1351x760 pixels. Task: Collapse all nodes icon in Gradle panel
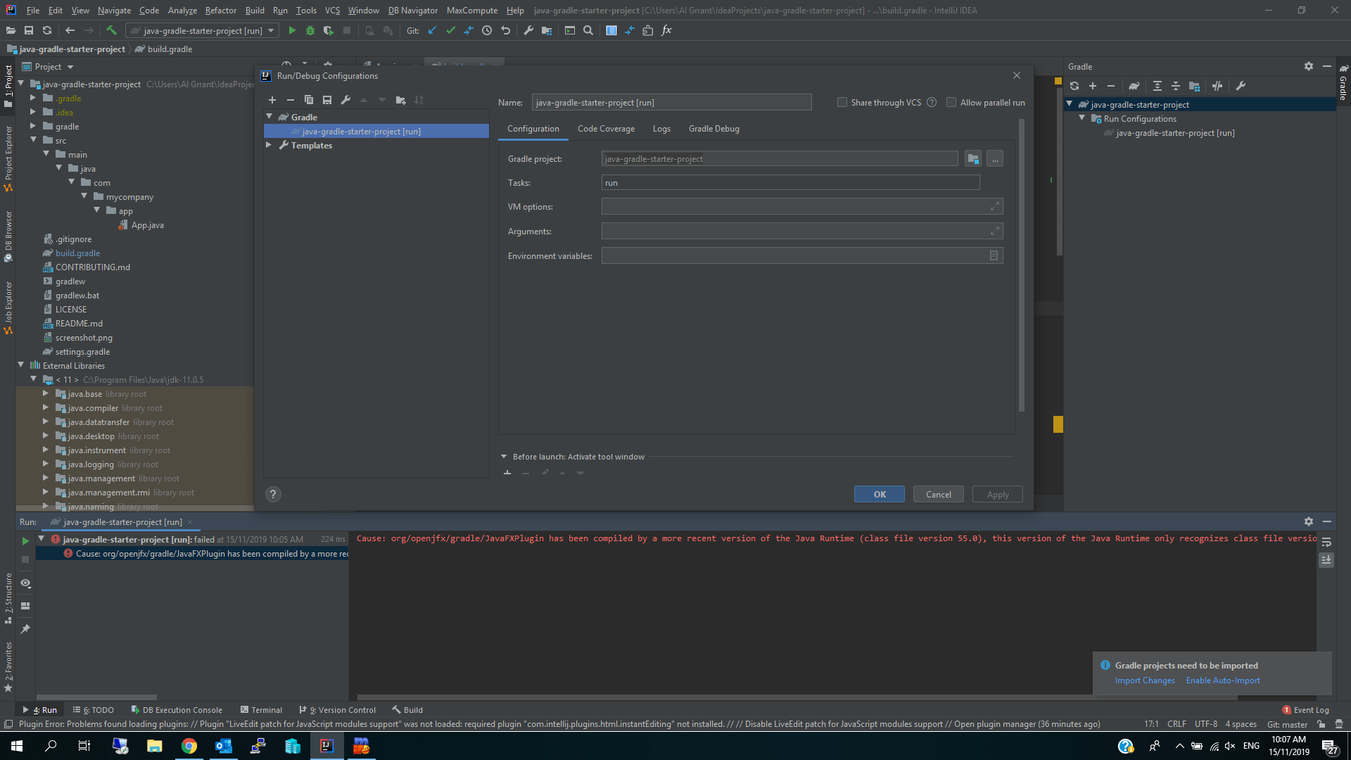click(1176, 86)
